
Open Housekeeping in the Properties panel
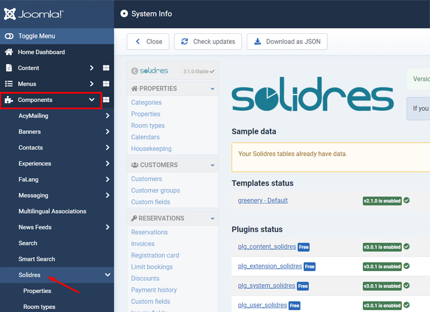[x=151, y=148]
